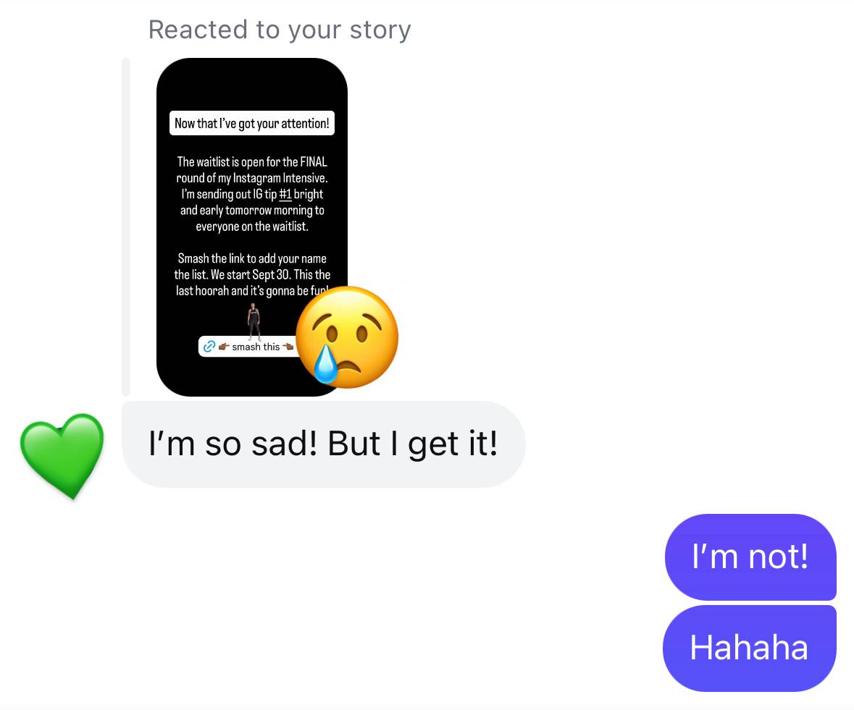Click the green heart profile avatar
Screen dimensions: 854x710
(x=62, y=456)
